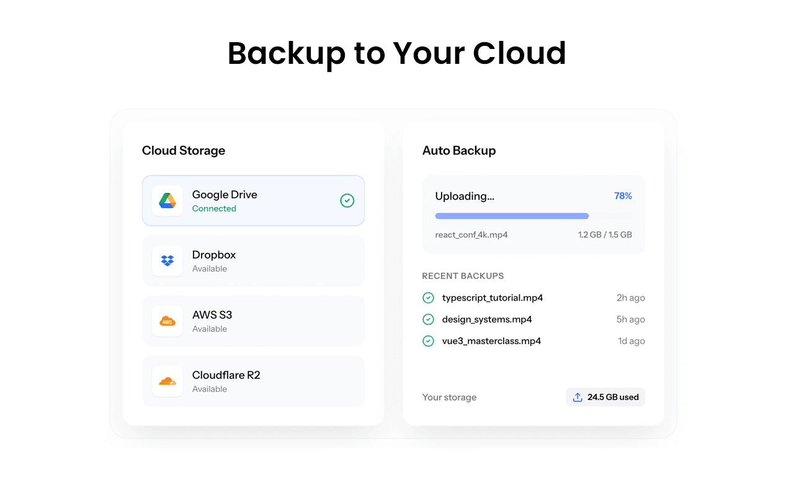The image size is (794, 496).
Task: Click the upload icon beside 24.5 GB used
Action: tap(578, 397)
